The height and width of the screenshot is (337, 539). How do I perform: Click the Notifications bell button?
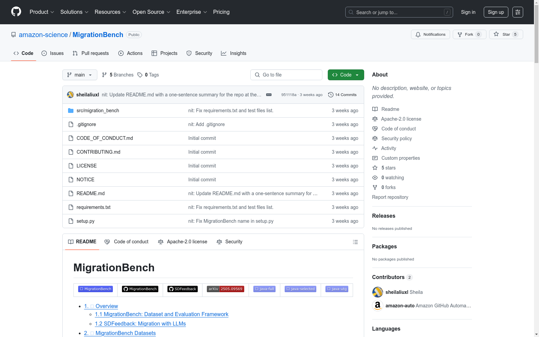click(431, 34)
